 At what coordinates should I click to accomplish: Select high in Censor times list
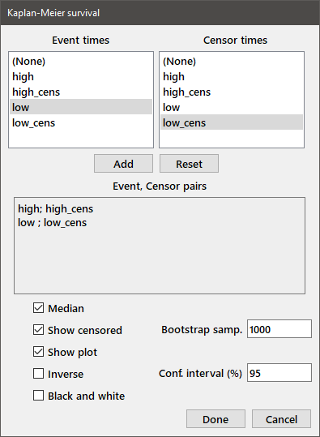pyautogui.click(x=232, y=77)
